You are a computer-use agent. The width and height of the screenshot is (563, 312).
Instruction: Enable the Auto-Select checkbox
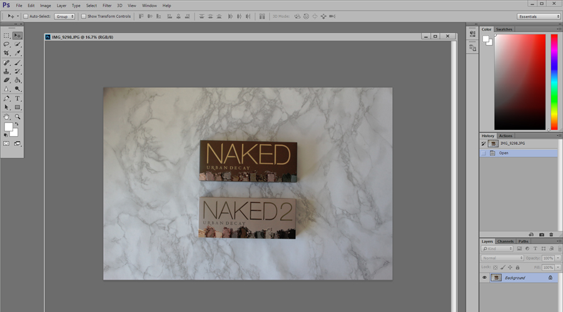point(26,16)
